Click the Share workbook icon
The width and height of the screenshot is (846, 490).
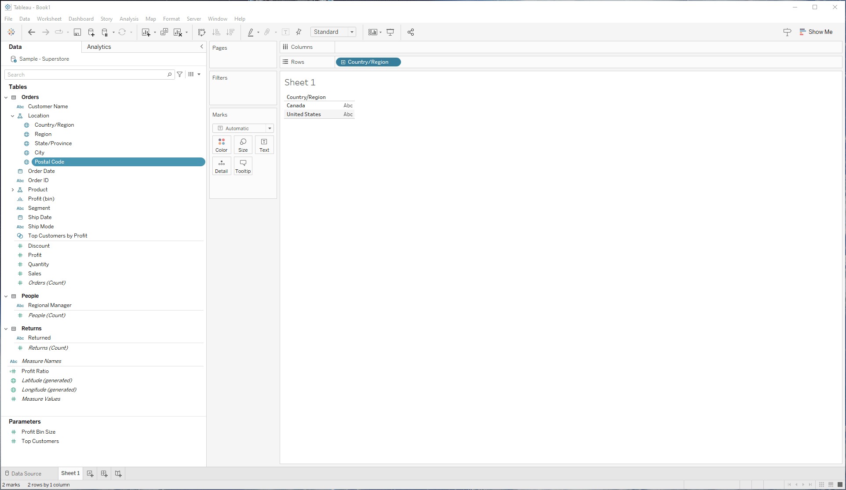(411, 32)
